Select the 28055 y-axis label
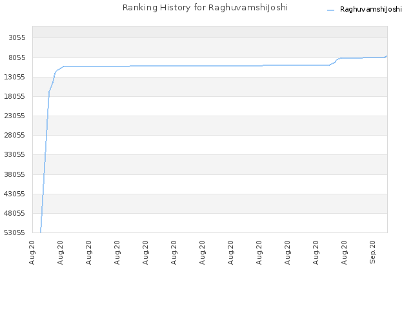 tap(15, 135)
